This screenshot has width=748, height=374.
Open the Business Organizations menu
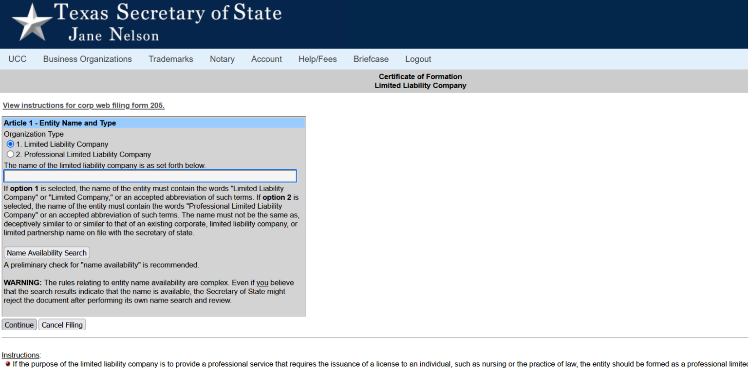[x=87, y=59]
